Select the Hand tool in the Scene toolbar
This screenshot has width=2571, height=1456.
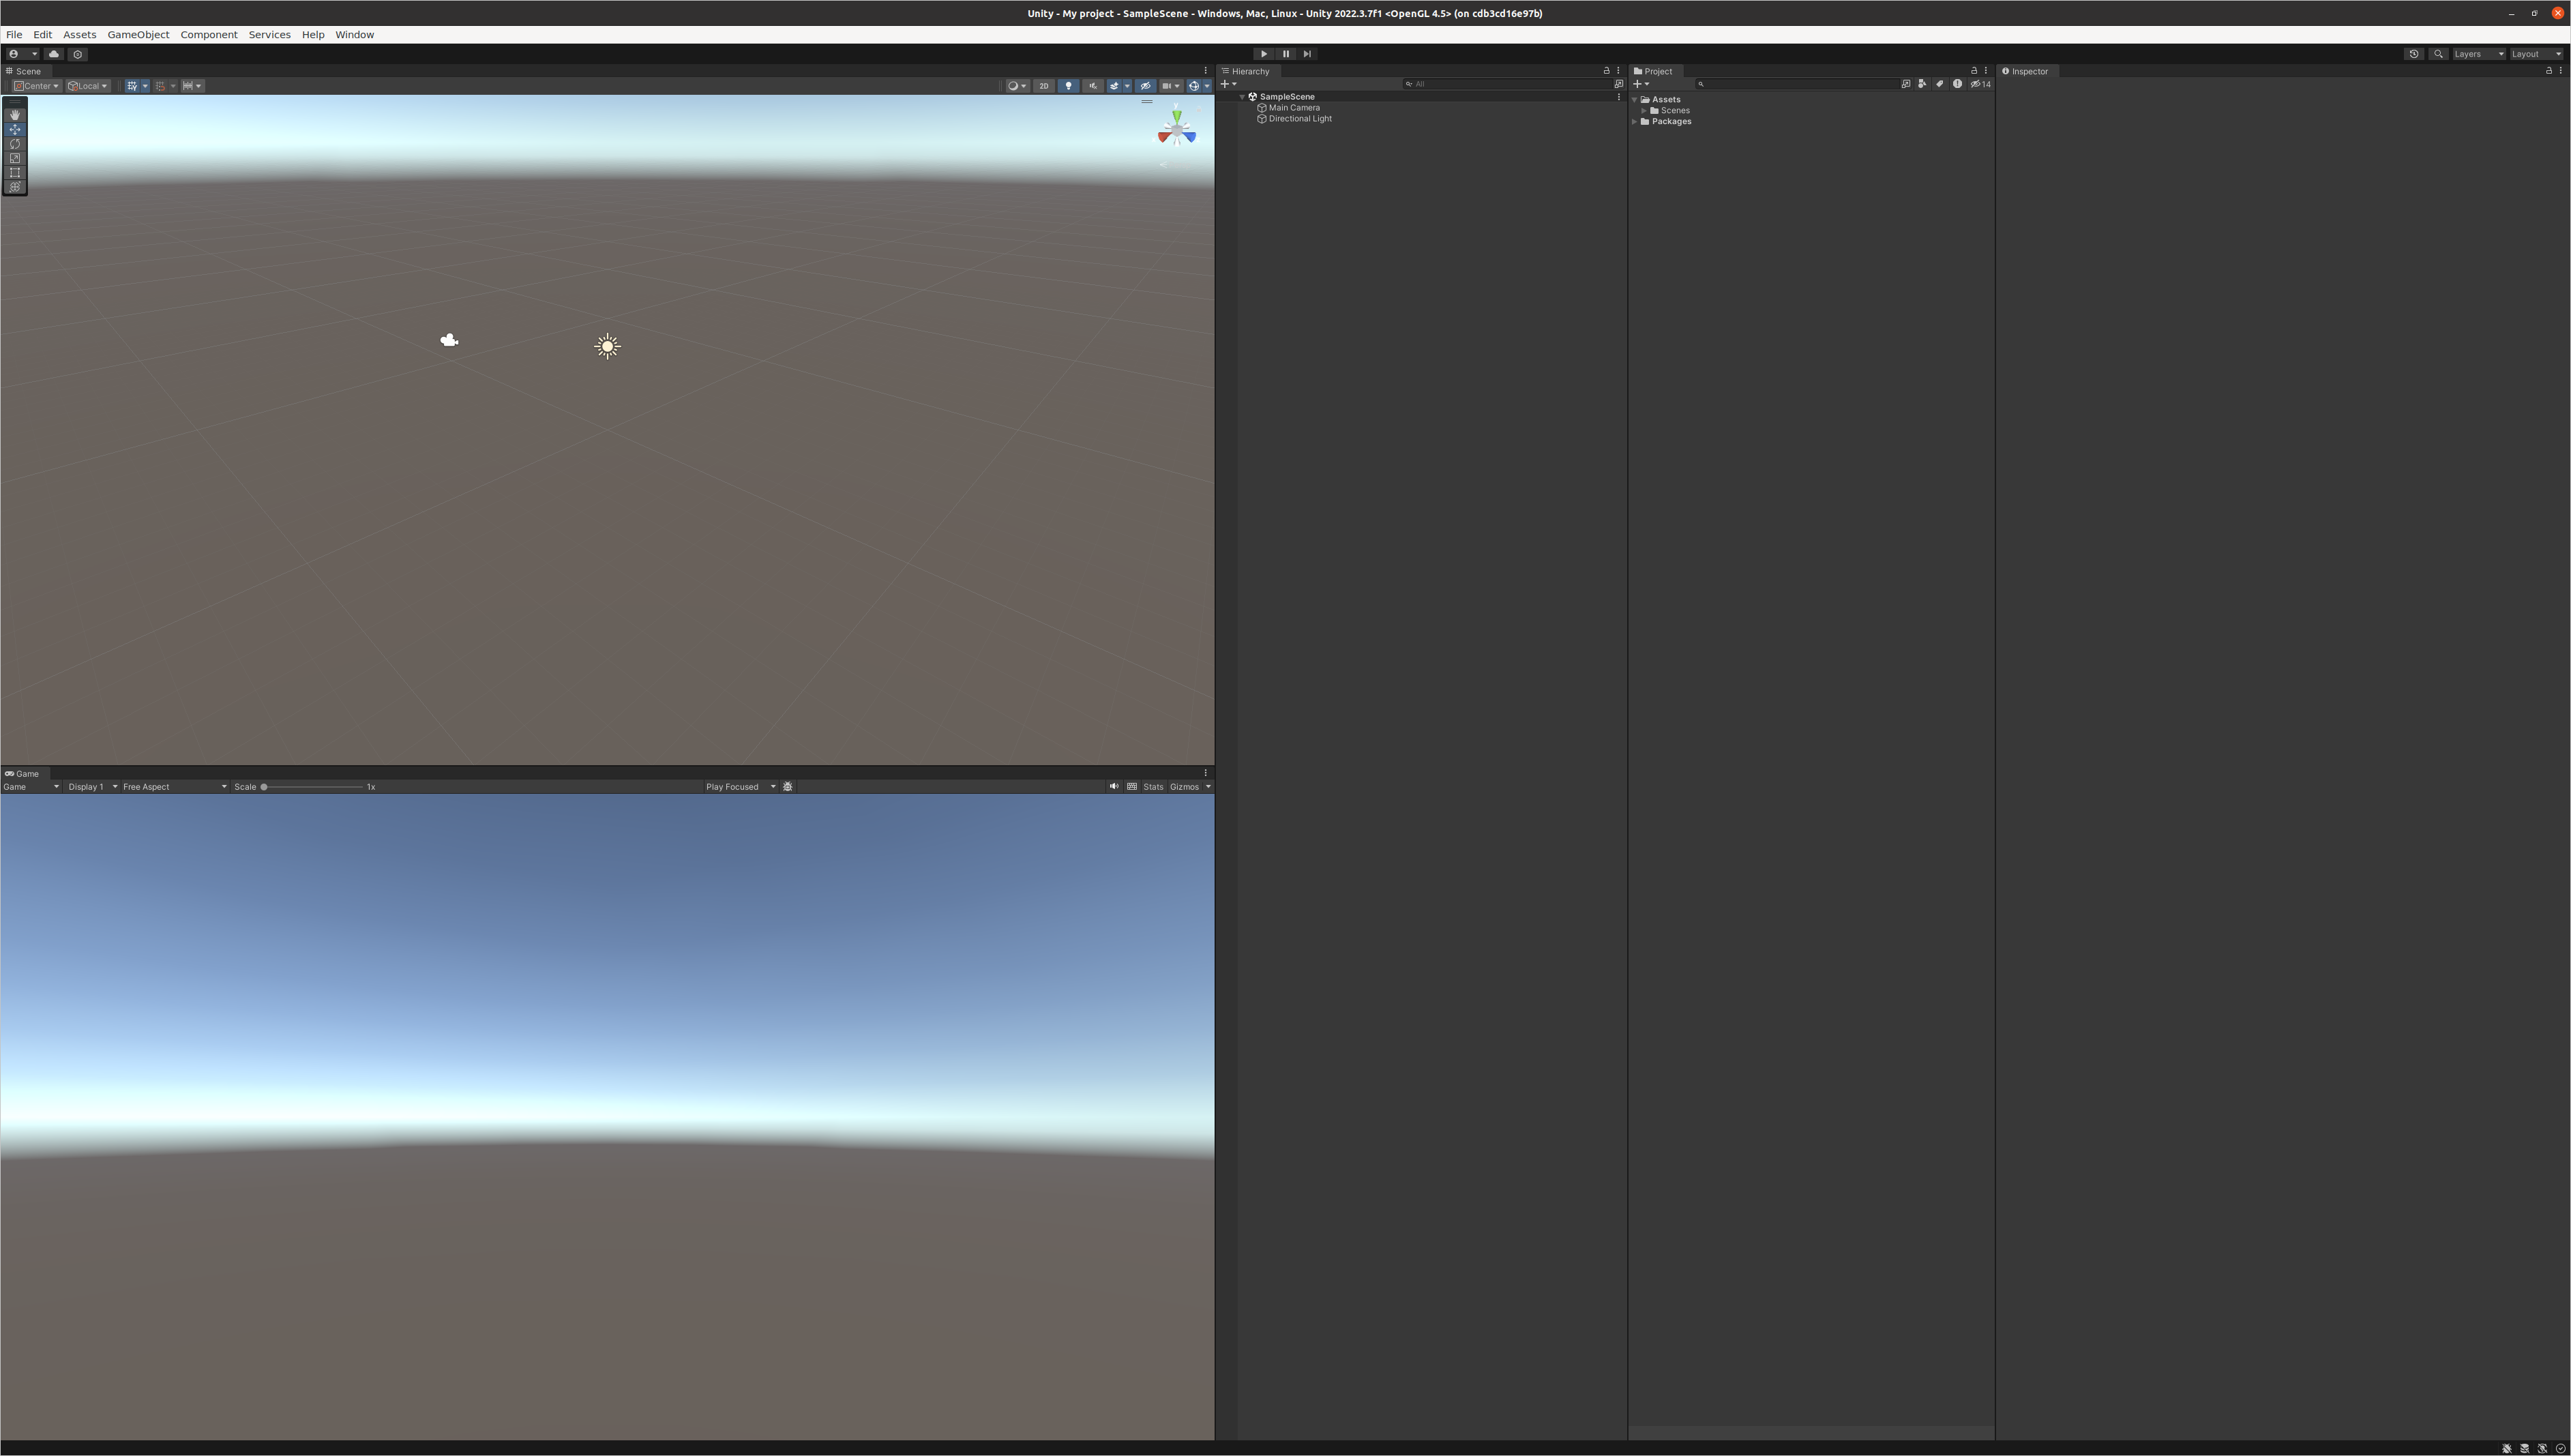tap(15, 114)
